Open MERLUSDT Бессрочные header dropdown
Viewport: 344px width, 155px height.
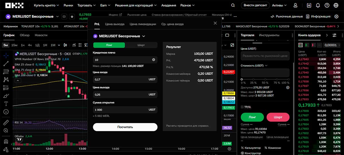pyautogui.click(x=57, y=17)
